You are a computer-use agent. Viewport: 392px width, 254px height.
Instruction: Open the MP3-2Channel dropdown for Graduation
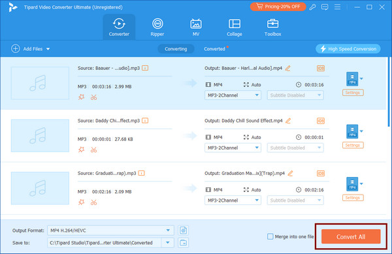tap(233, 200)
